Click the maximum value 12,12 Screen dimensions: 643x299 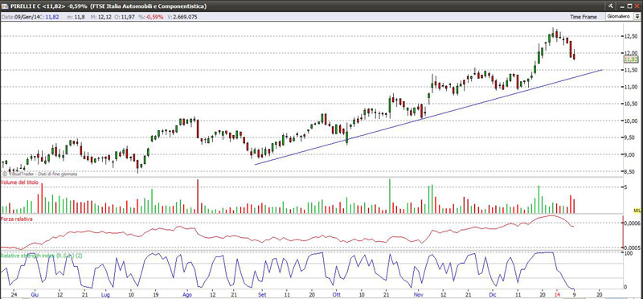(x=104, y=17)
